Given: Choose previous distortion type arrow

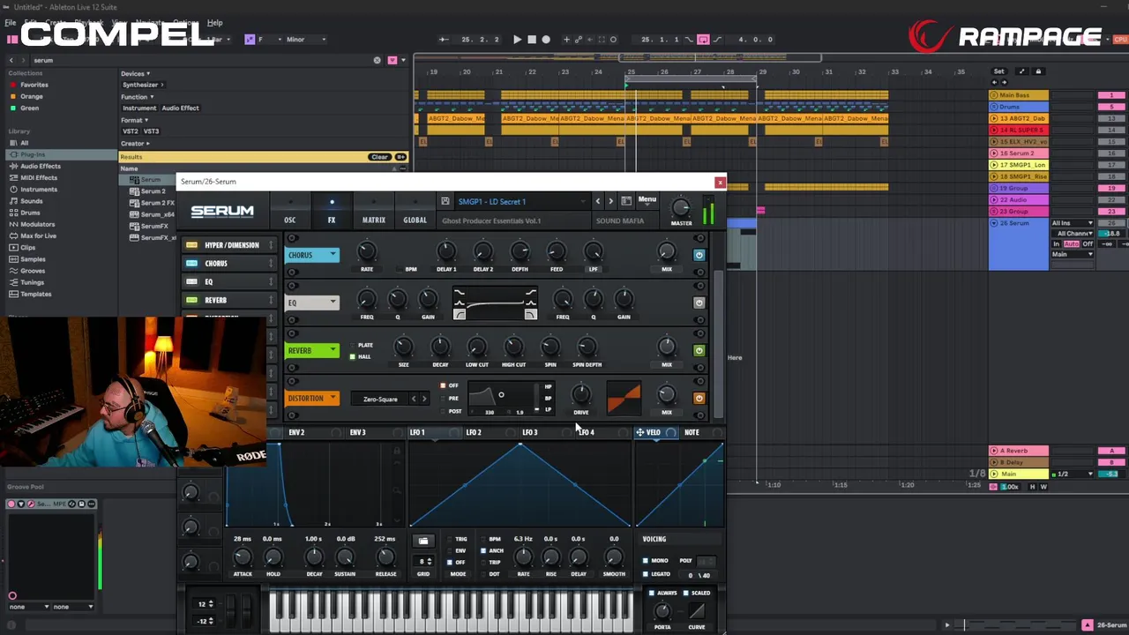Looking at the screenshot, I should pyautogui.click(x=413, y=399).
